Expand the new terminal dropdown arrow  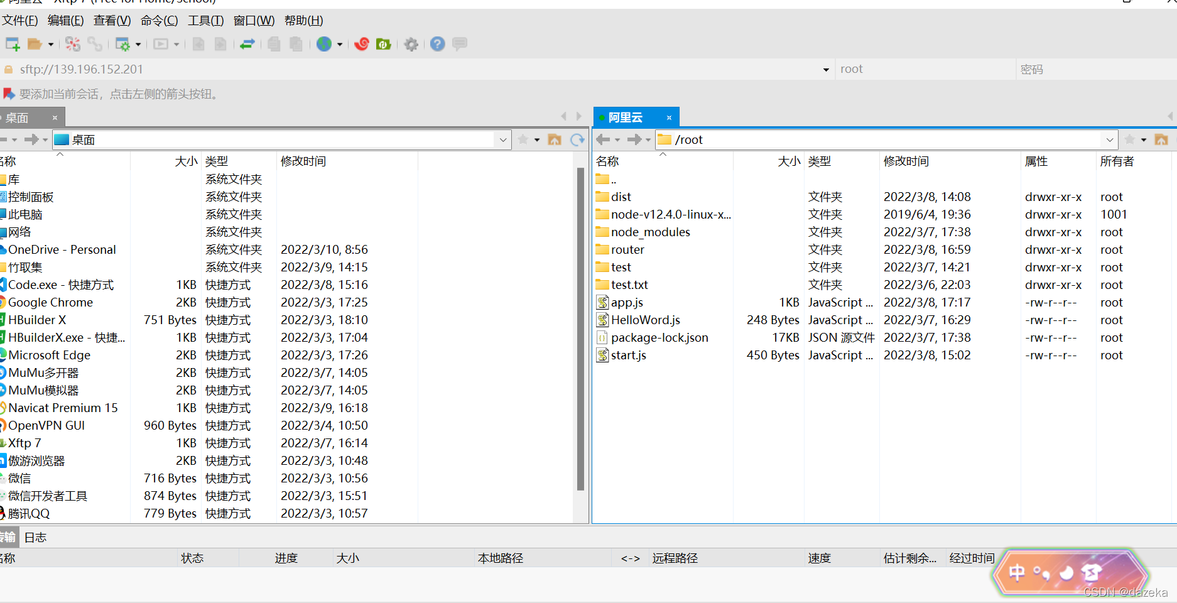tap(176, 45)
